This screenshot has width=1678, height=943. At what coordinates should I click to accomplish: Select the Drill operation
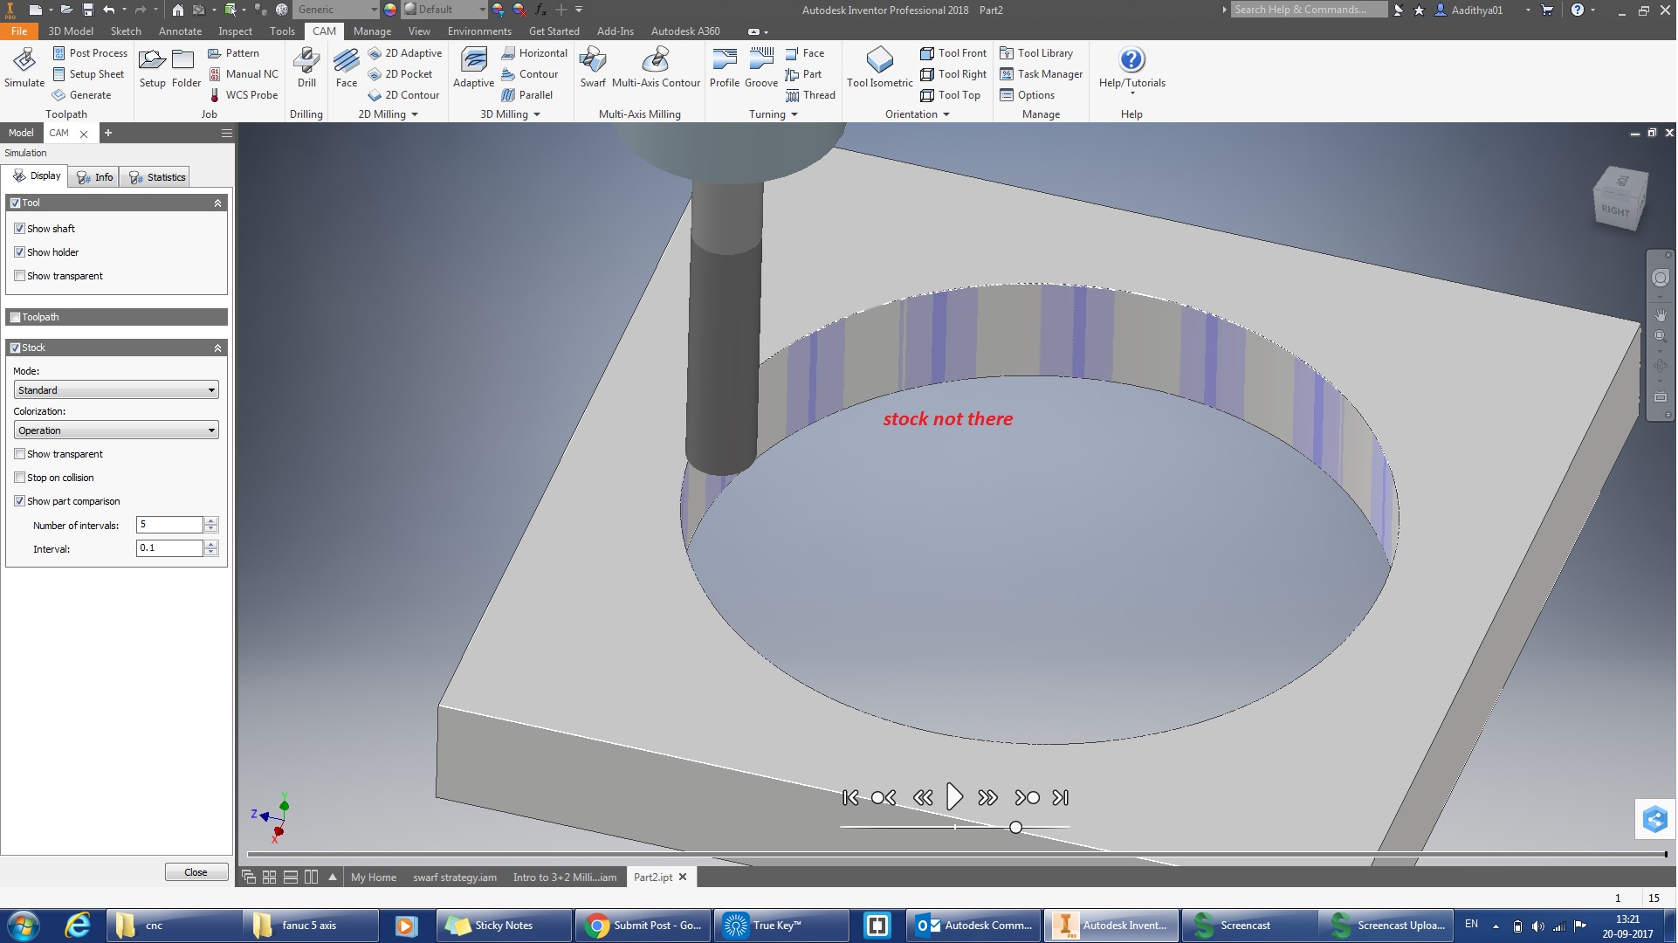[x=306, y=65]
